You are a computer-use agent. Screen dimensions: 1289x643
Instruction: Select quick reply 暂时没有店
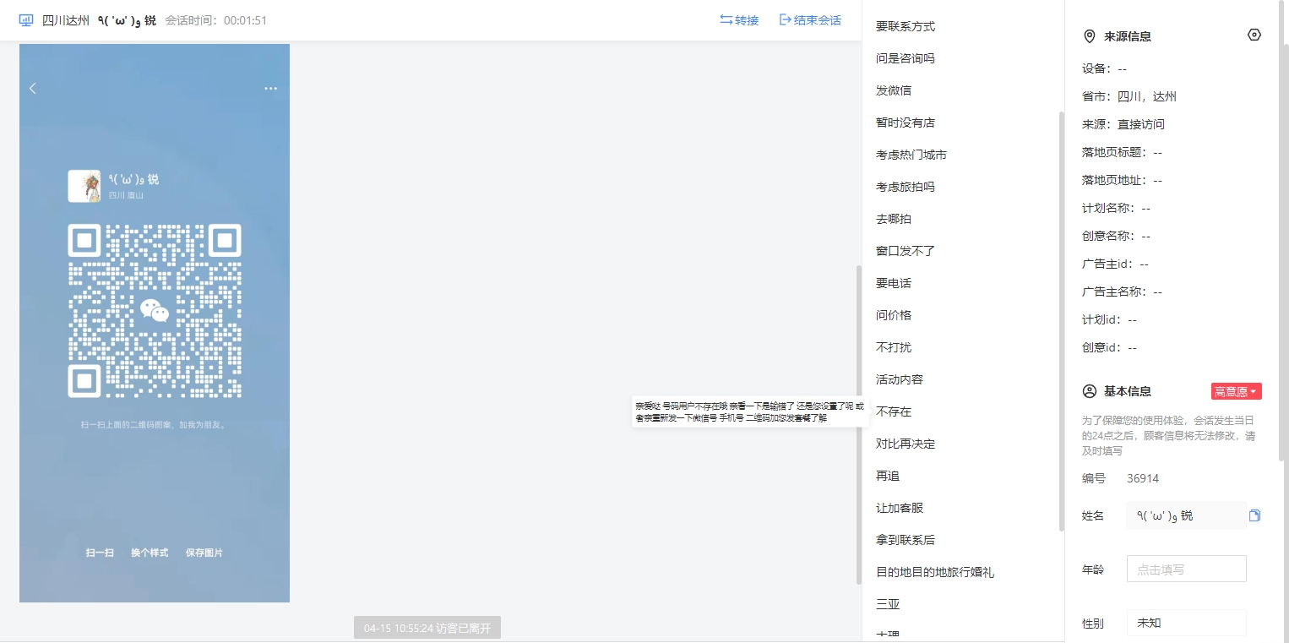[906, 123]
